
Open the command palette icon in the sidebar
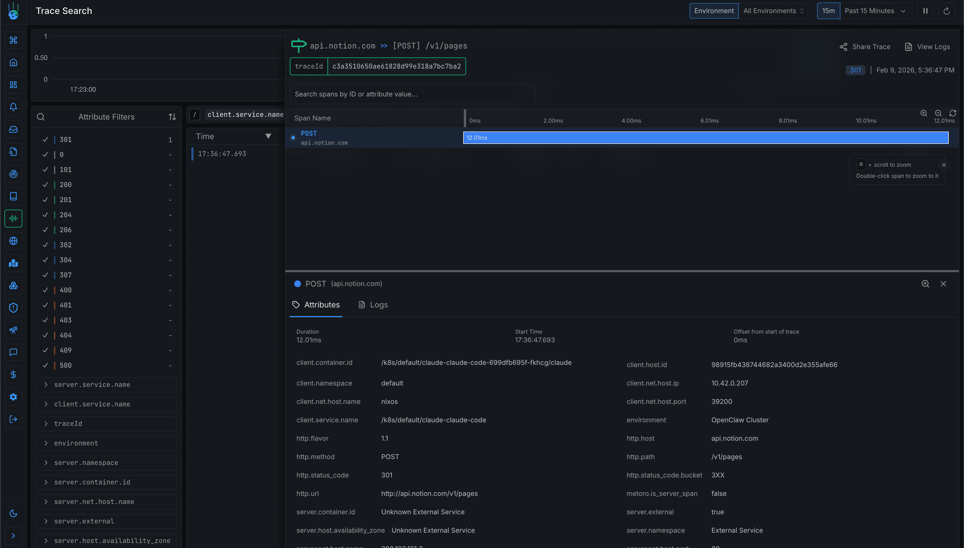point(14,40)
